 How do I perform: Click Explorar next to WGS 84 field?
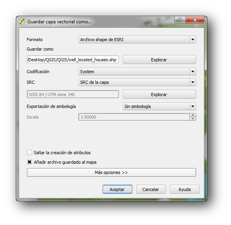coord(159,95)
